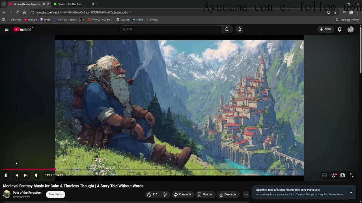Image resolution: width=362 pixels, height=203 pixels.
Task: Open the browser three-dot menu
Action: 358,12
